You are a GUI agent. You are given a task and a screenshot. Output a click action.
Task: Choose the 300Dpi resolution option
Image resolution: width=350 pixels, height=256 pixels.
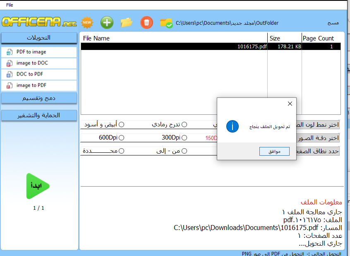point(185,138)
